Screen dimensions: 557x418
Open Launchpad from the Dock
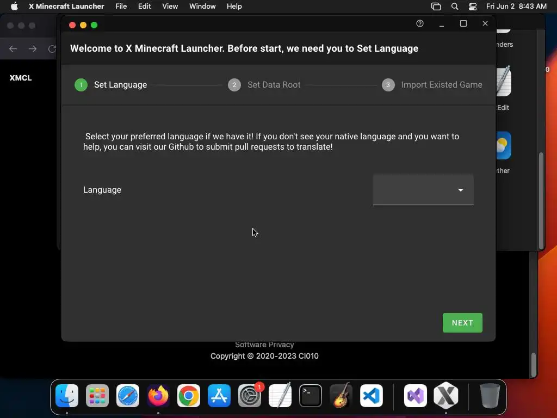(x=97, y=396)
